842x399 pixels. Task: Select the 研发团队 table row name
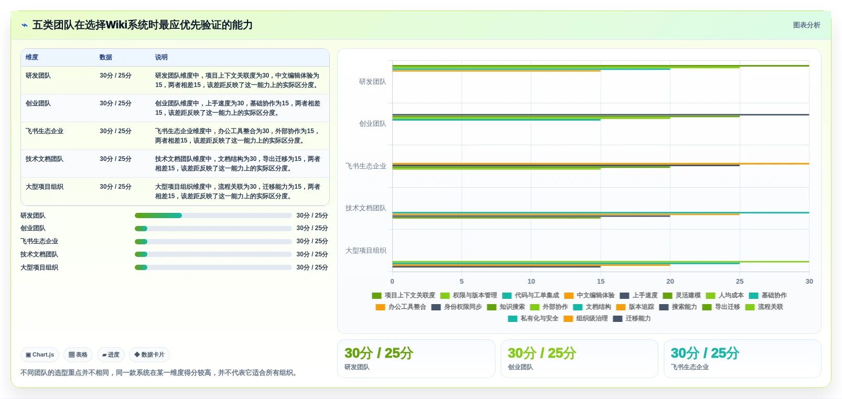coord(38,76)
